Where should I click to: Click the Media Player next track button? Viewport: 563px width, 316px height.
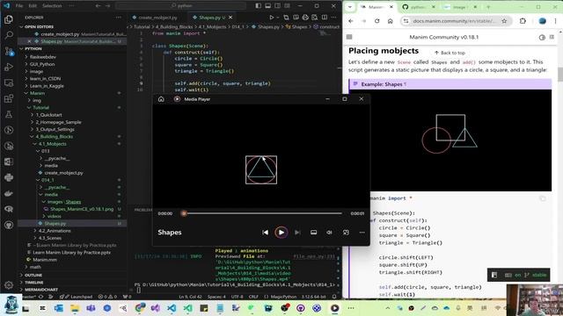tap(297, 232)
